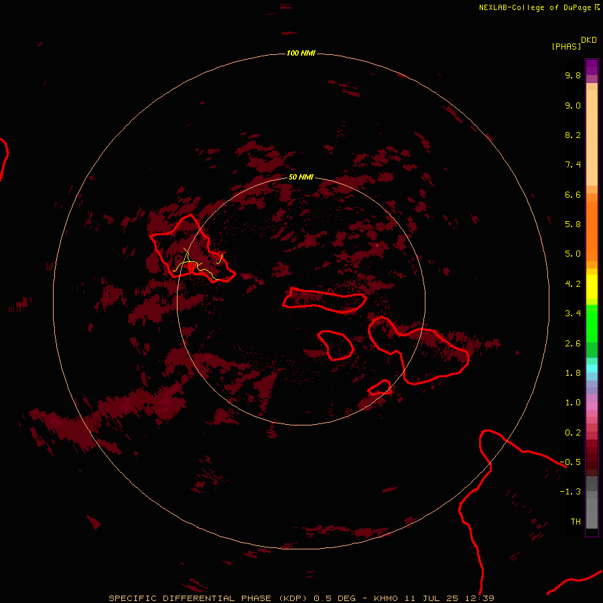Click the purple swatch atop color scale
Image resolution: width=603 pixels, height=603 pixels.
click(x=592, y=67)
